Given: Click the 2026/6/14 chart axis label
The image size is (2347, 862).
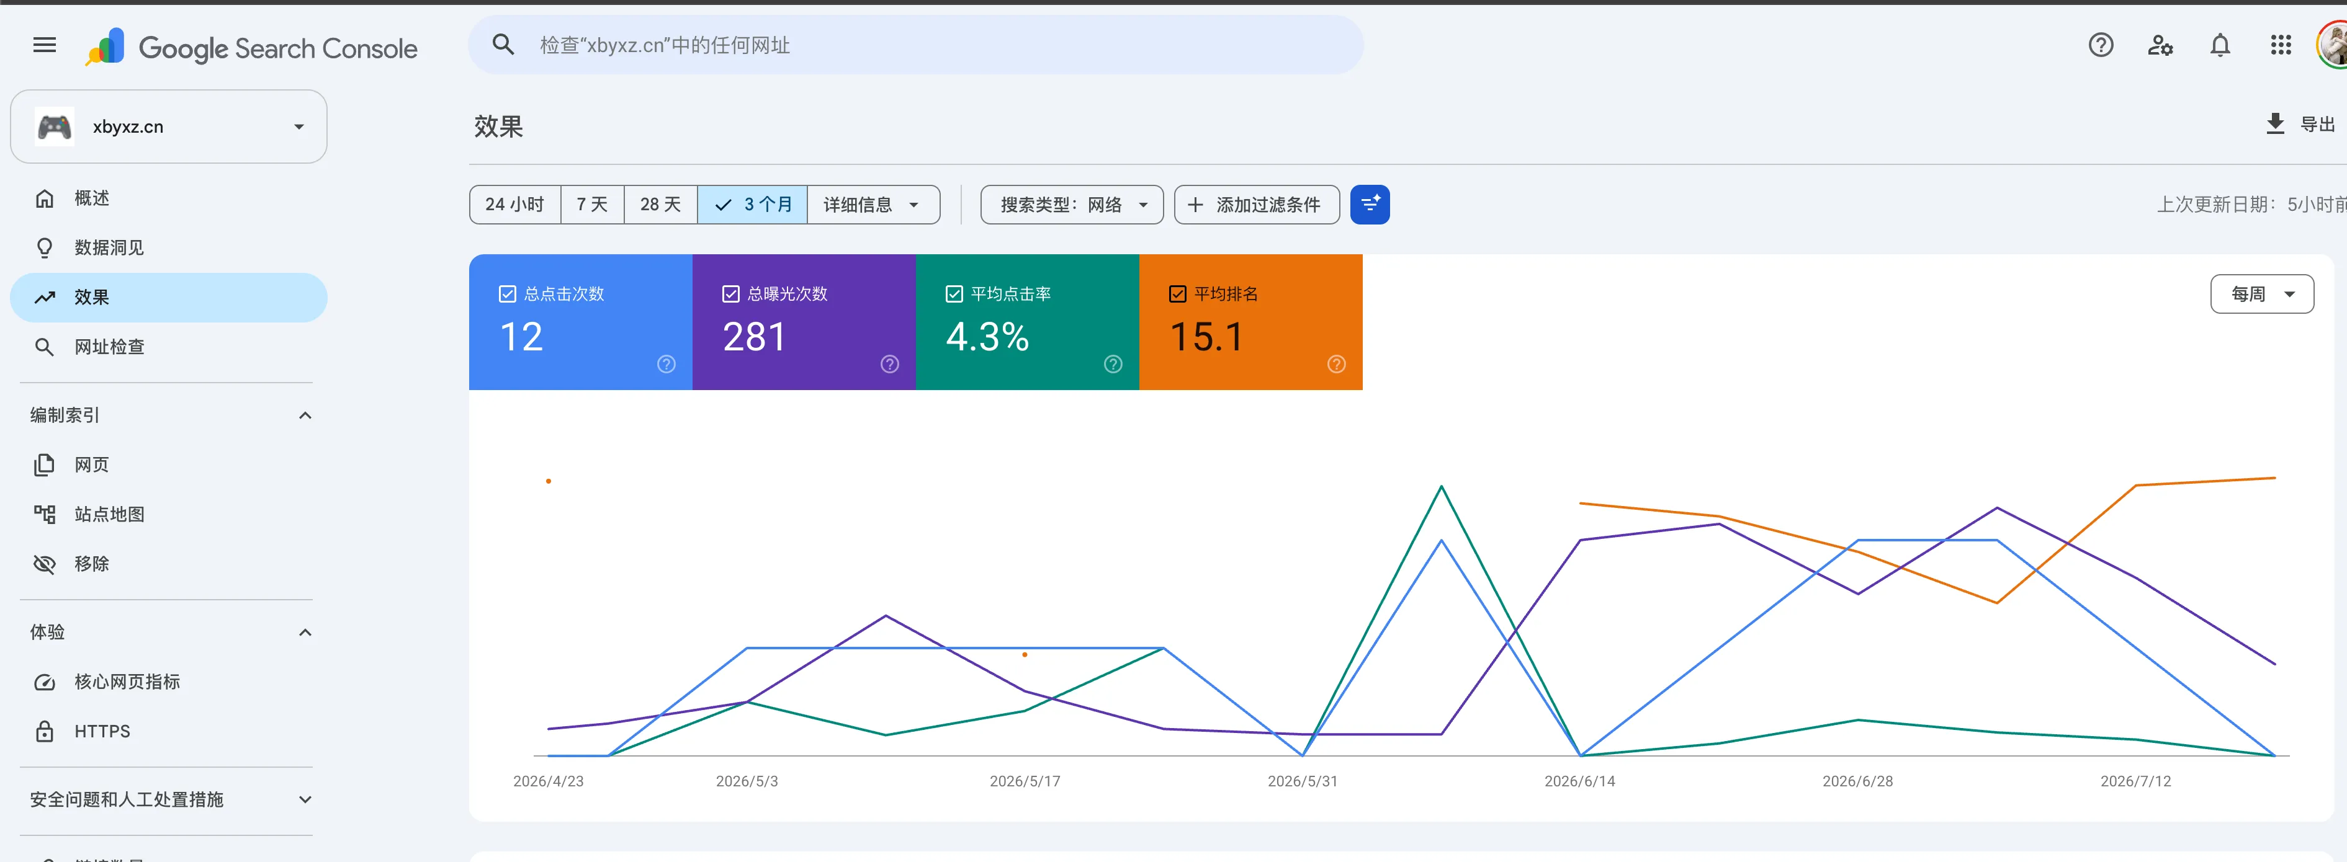Looking at the screenshot, I should [1579, 781].
